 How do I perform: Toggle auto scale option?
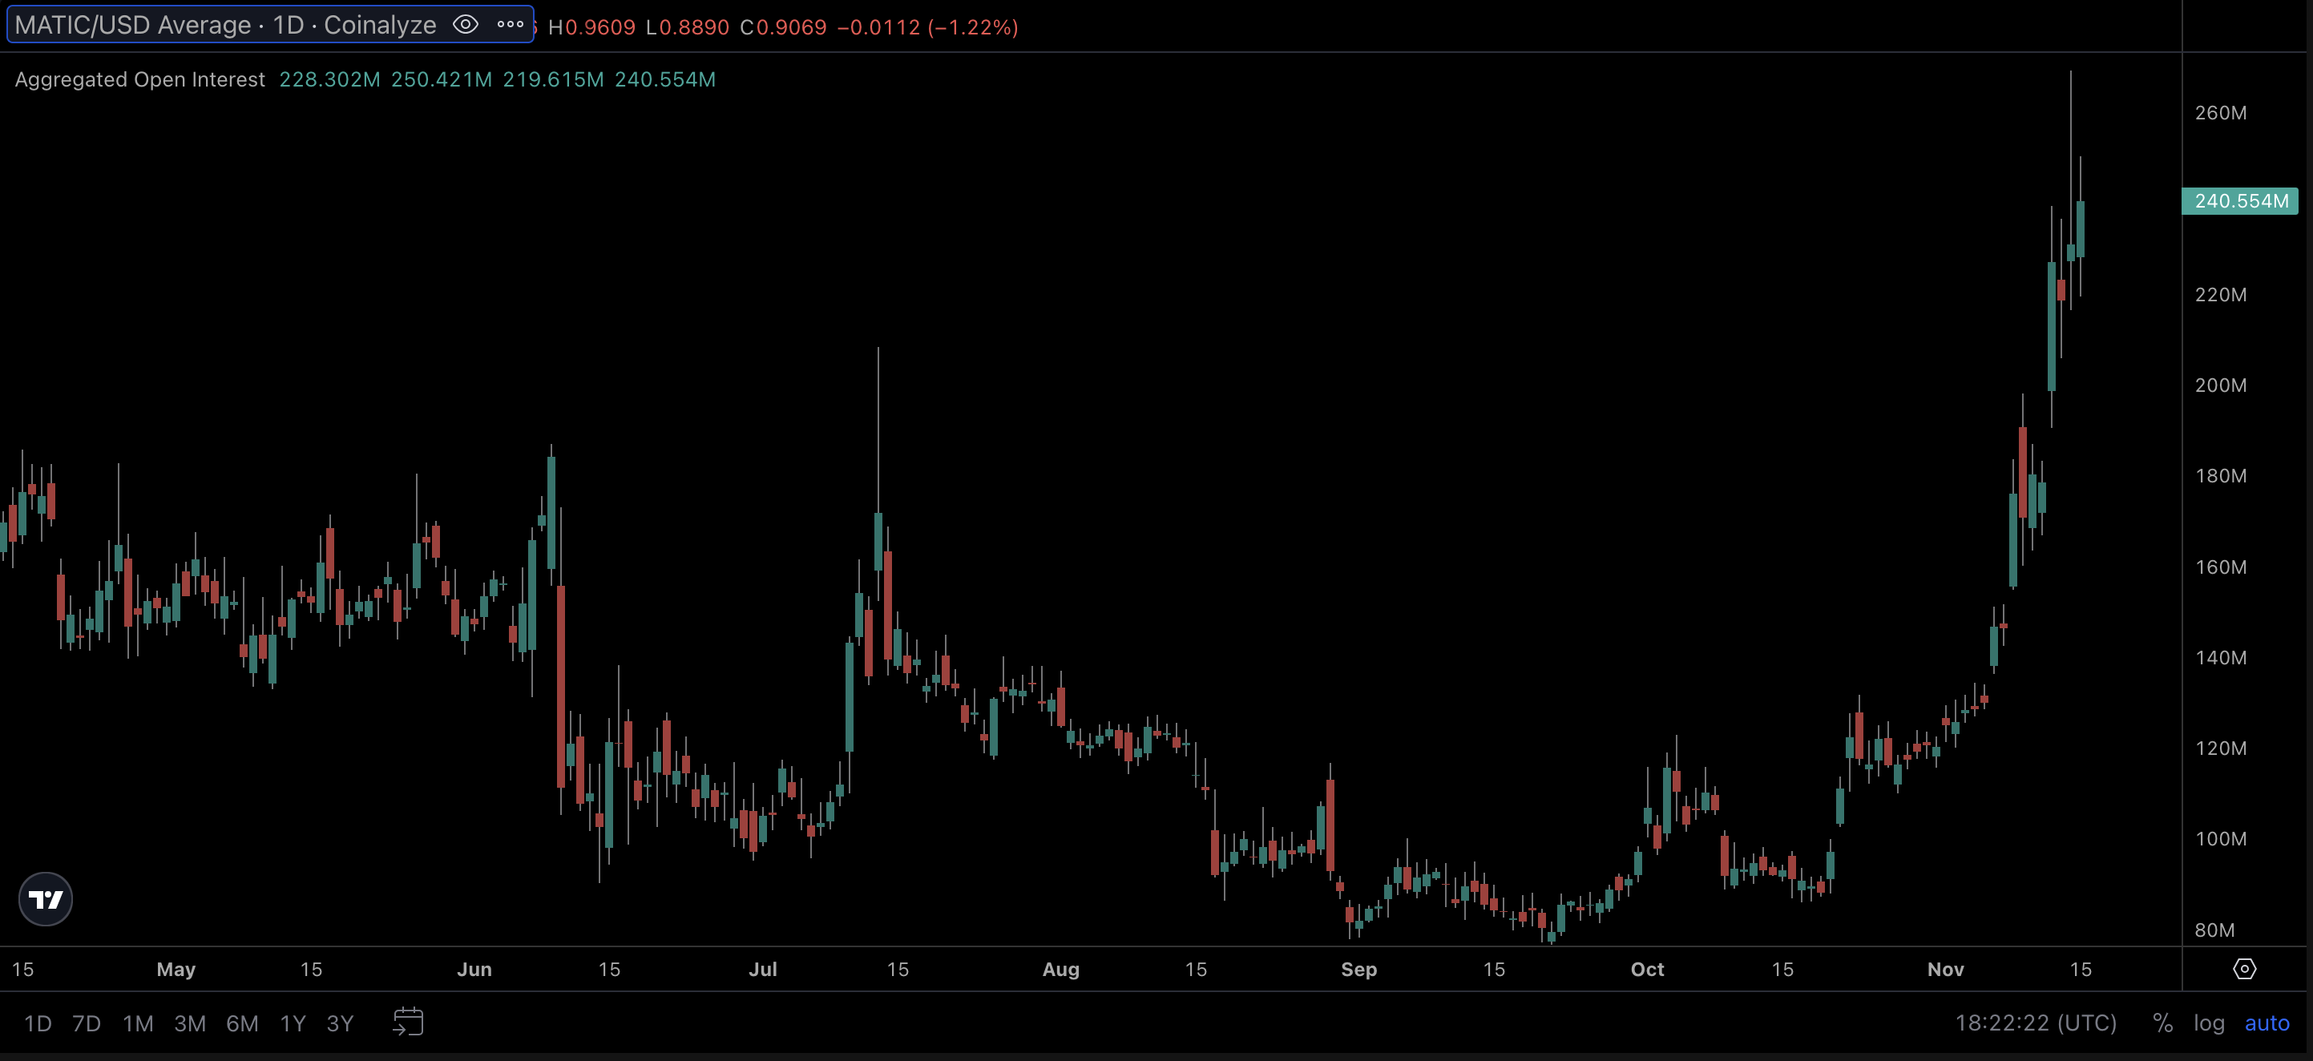pyautogui.click(x=2267, y=1023)
